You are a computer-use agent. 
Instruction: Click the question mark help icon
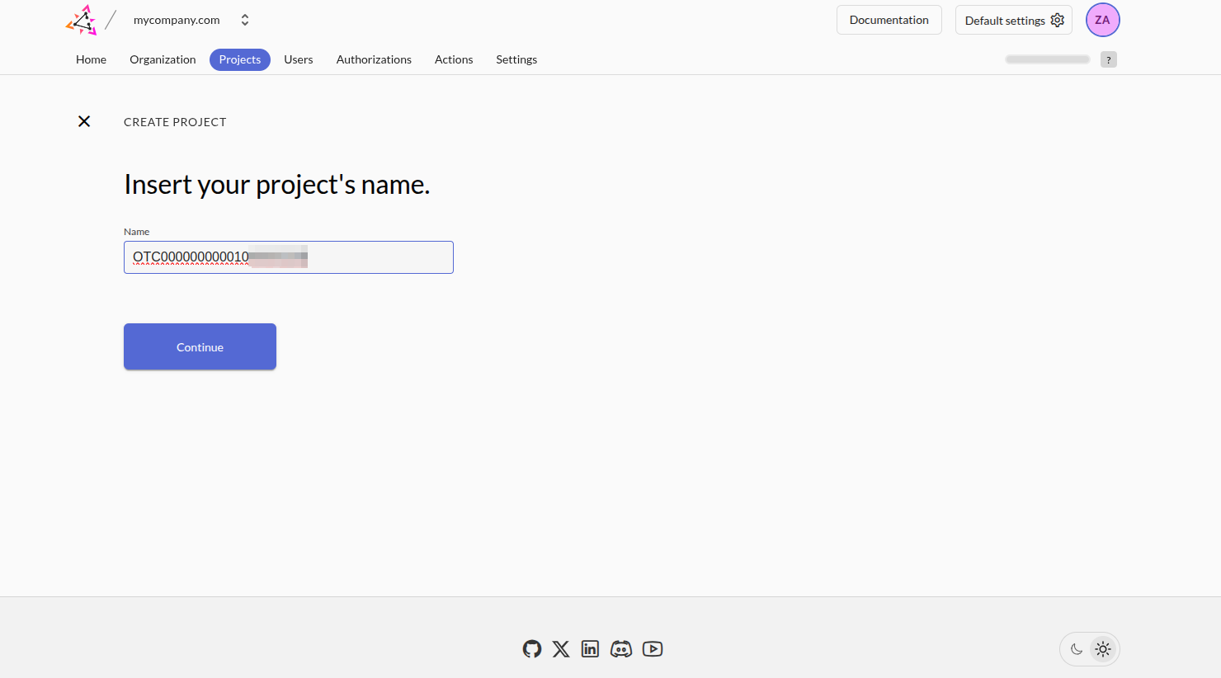1108,59
